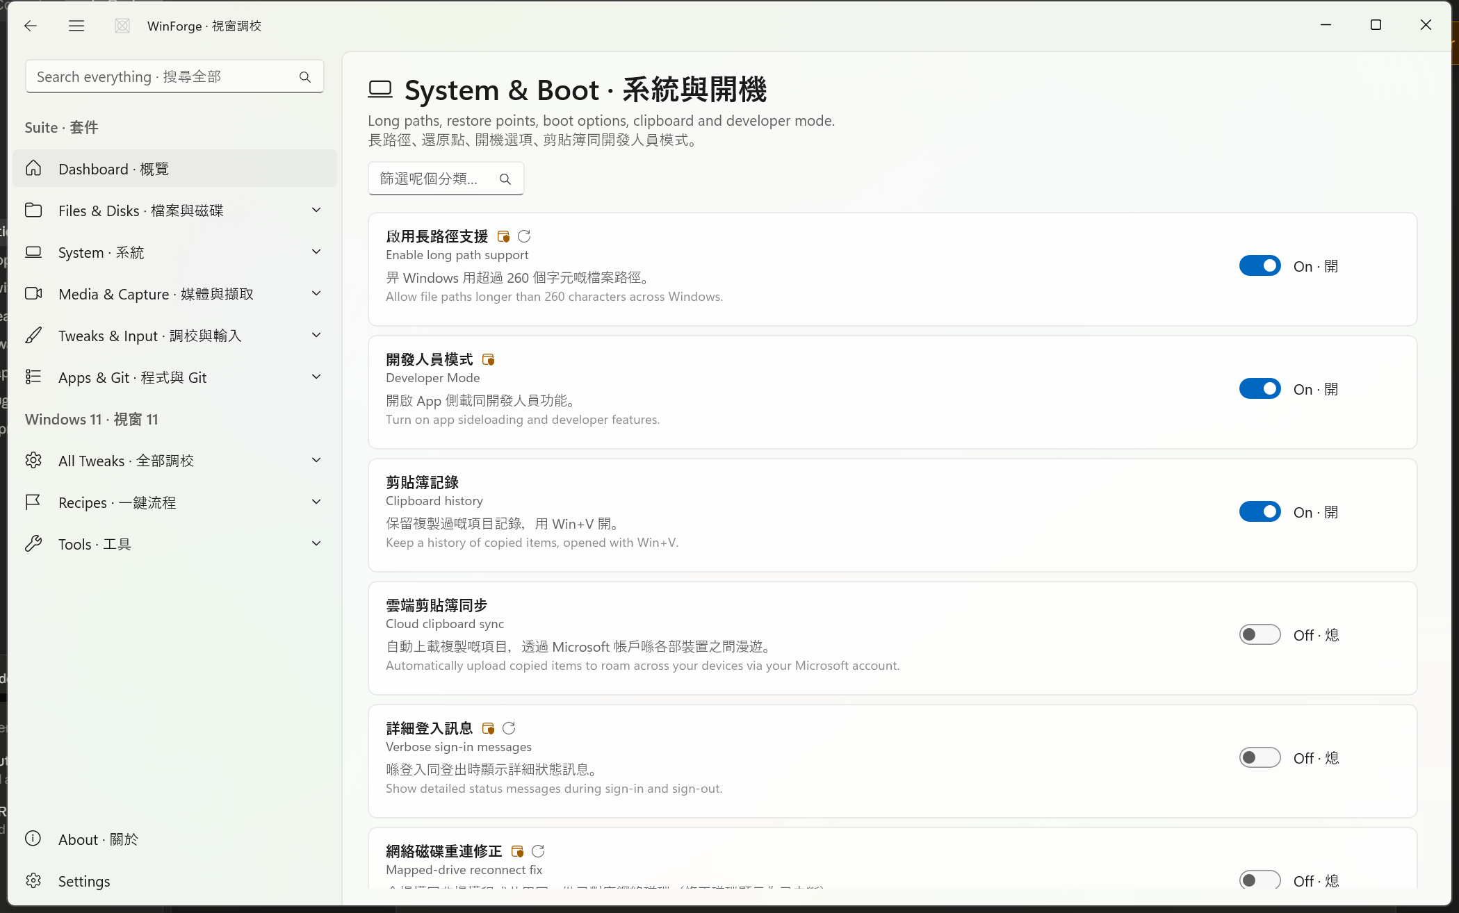Click restart-required icon beside 啟用長路徑支援
The image size is (1459, 913).
[524, 236]
